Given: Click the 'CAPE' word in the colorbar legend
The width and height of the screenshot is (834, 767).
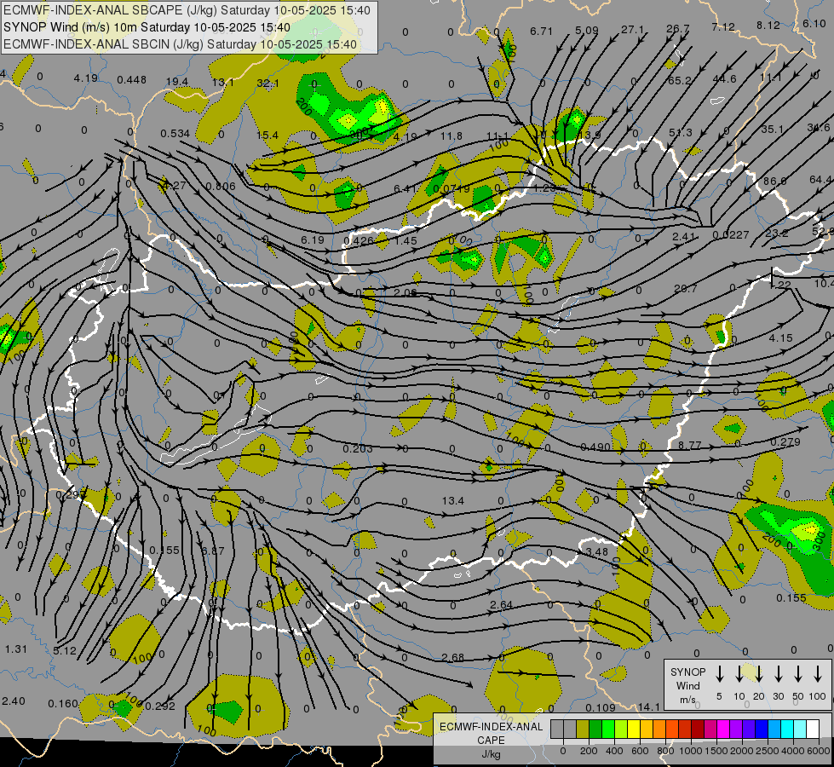Looking at the screenshot, I should click(x=491, y=741).
